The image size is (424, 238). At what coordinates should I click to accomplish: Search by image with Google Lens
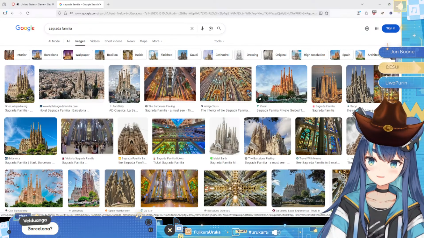point(211,28)
